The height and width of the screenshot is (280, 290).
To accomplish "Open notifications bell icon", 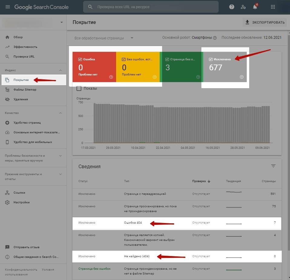I will (x=255, y=7).
